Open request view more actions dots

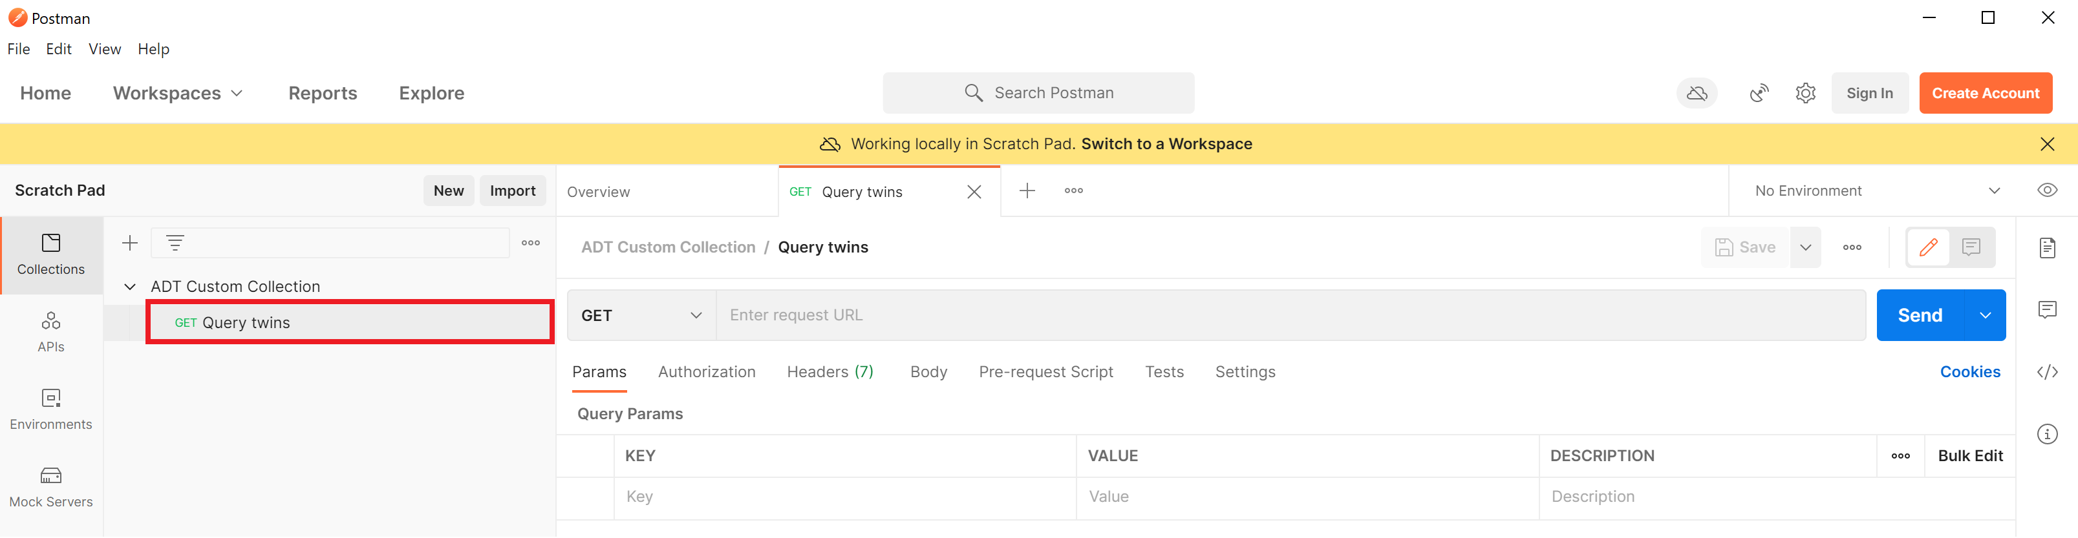tap(1852, 247)
